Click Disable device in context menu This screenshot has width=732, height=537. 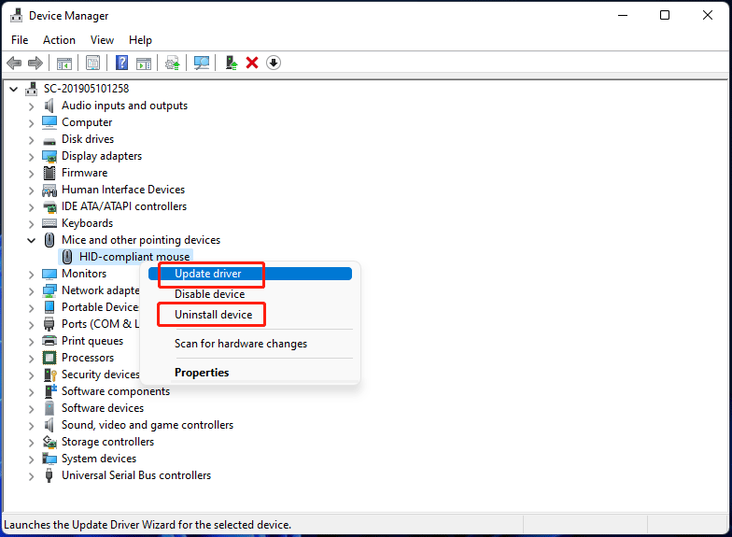coord(209,294)
